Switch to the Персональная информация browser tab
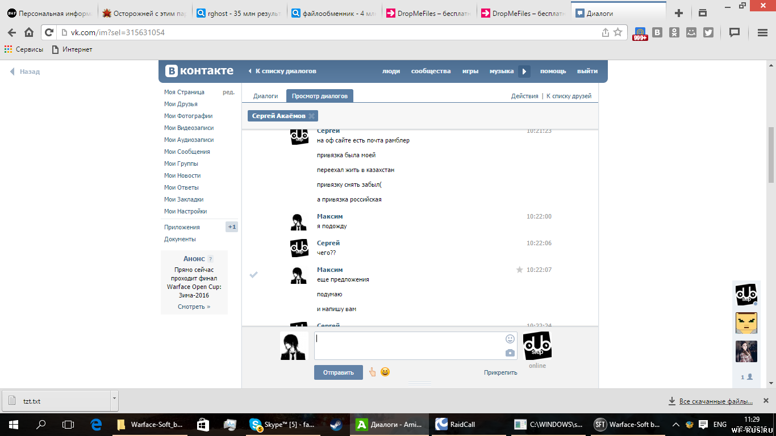This screenshot has width=776, height=436. (x=48, y=13)
